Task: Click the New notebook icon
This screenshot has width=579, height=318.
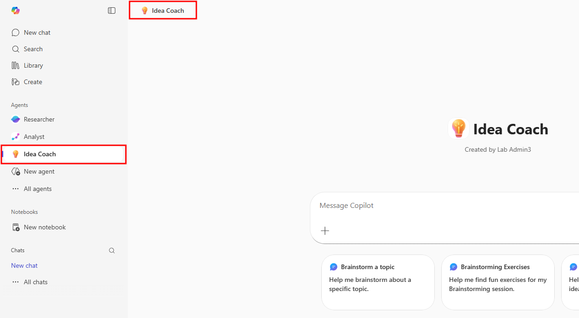Action: pos(16,227)
